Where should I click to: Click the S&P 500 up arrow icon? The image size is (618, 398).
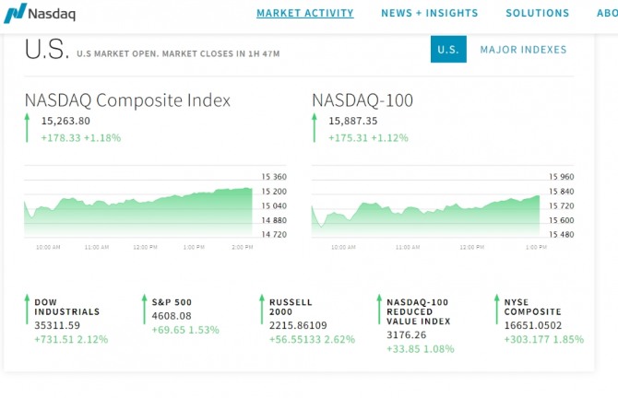(x=144, y=310)
